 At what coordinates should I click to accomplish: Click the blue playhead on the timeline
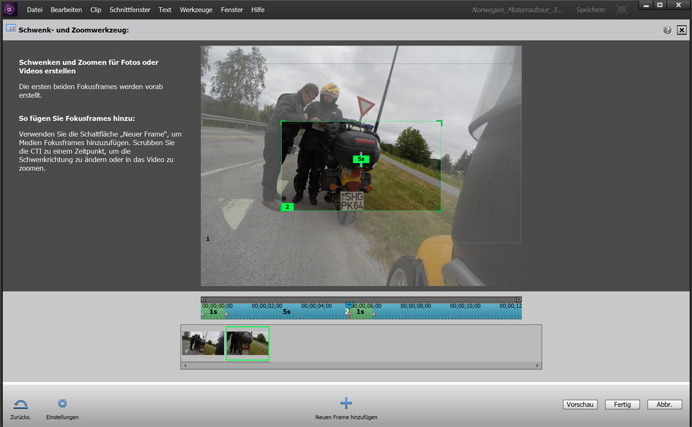(x=349, y=304)
